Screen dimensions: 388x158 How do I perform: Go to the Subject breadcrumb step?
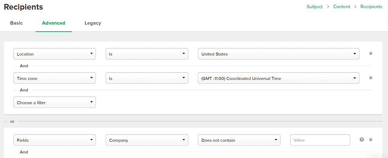coord(315,7)
